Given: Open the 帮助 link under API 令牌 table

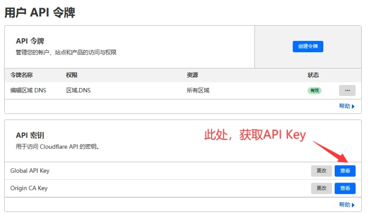Looking at the screenshot, I should coord(347,106).
